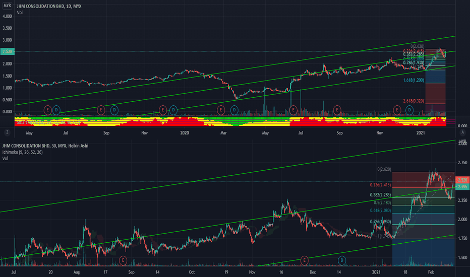Screen dimensions: 470x277
Task: Select the 1.618(1.200) Fibonacci extension label
Action: [x=414, y=80]
